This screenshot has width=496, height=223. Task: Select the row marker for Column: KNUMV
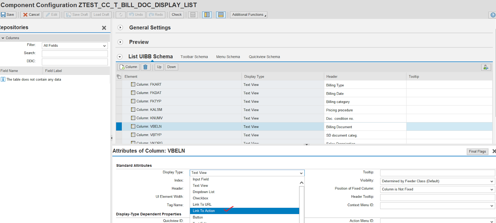119,118
